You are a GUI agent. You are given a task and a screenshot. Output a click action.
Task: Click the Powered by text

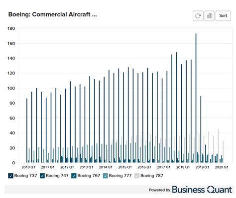point(159,190)
